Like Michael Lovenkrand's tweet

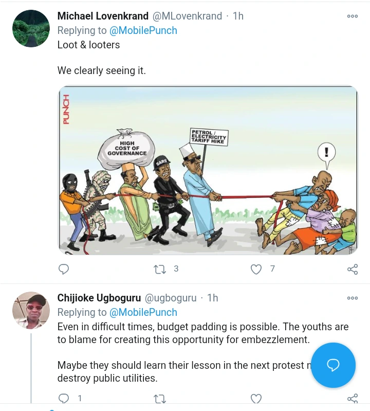point(256,269)
